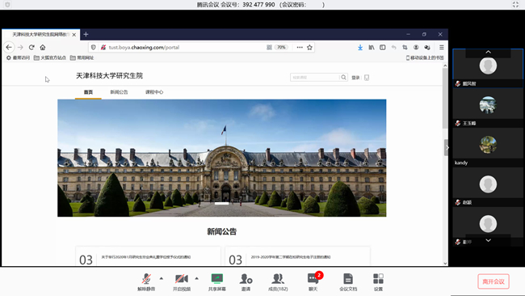Open Firefox downloads arrow icon
Viewport: 525px width, 296px height.
[x=360, y=47]
